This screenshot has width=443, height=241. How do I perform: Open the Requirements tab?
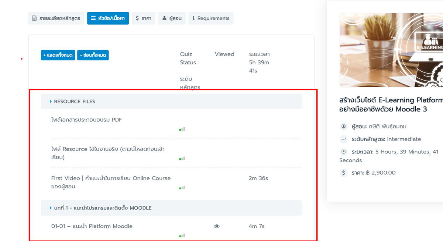211,18
